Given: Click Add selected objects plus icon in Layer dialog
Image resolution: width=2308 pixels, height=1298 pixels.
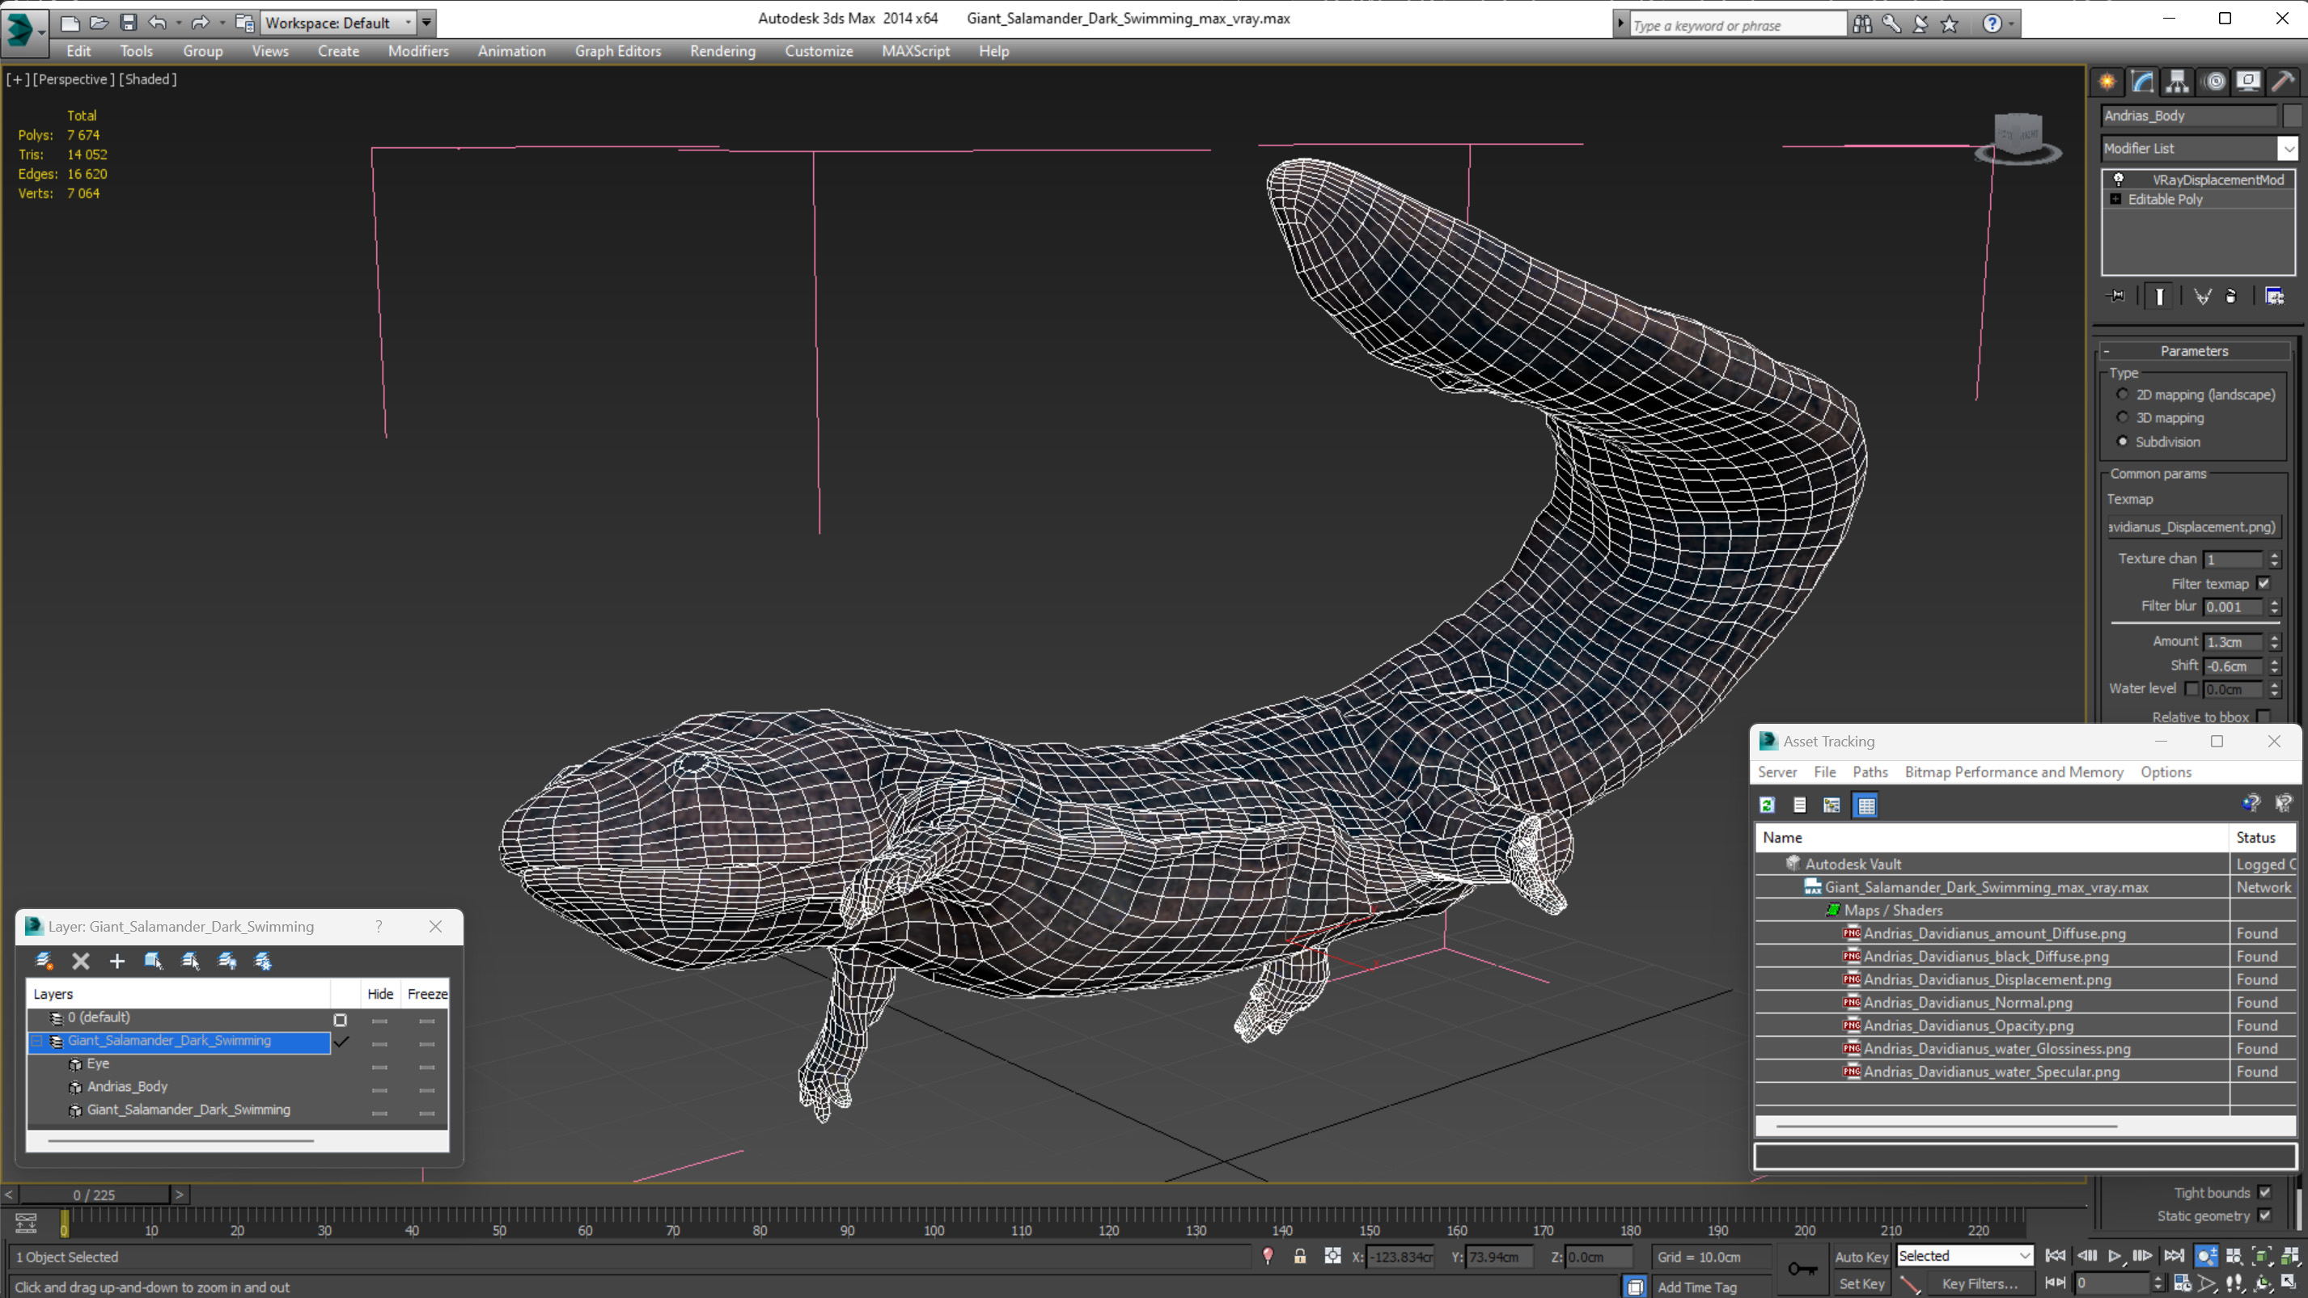Looking at the screenshot, I should coord(116,962).
